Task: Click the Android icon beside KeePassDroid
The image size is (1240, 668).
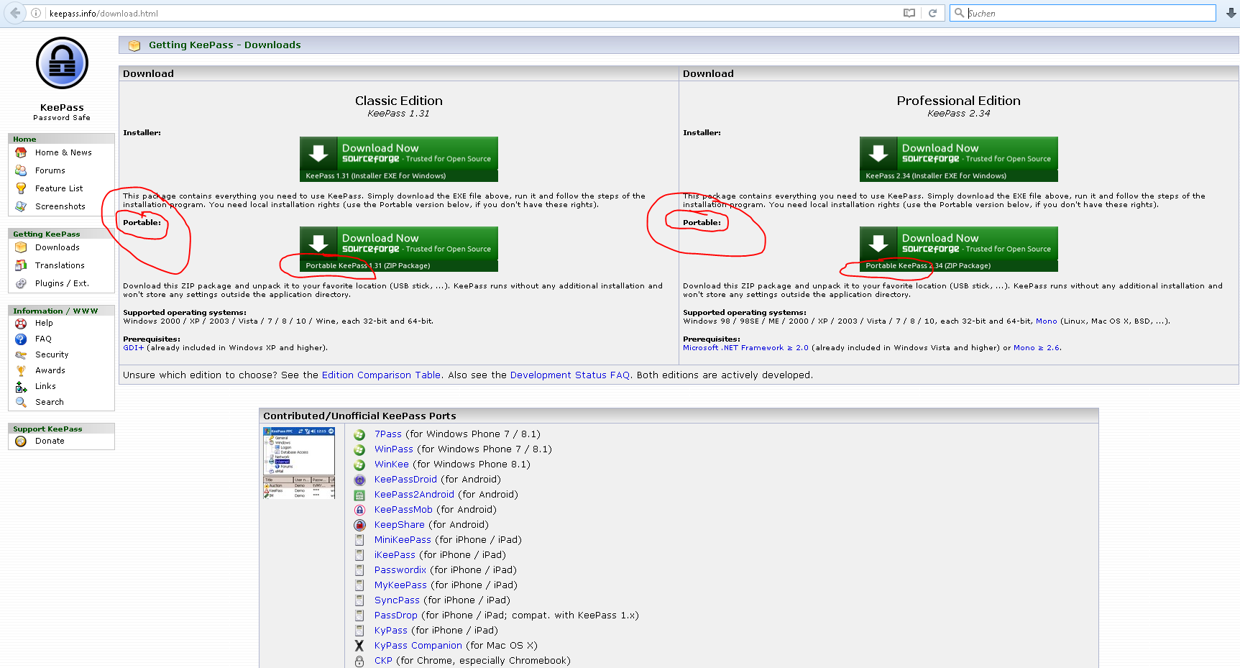Action: 359,480
